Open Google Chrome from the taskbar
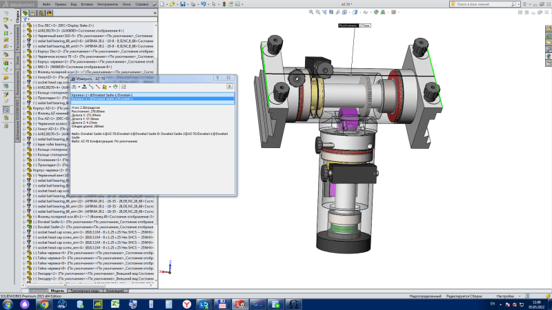The image size is (552, 310). click(43, 303)
